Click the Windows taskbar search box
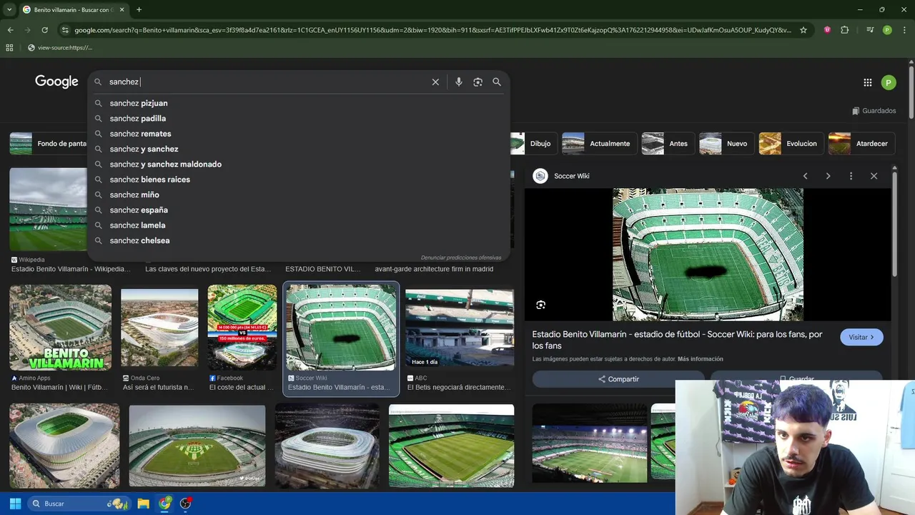Screen dimensions: 915x515 (x=79, y=504)
